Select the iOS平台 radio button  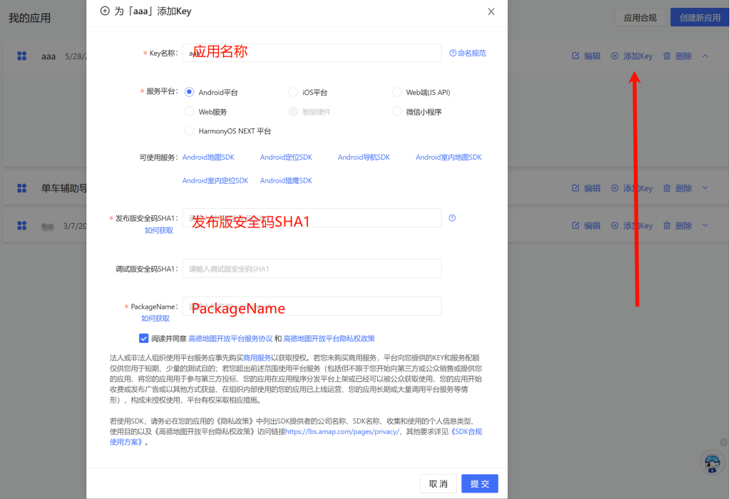coord(293,92)
